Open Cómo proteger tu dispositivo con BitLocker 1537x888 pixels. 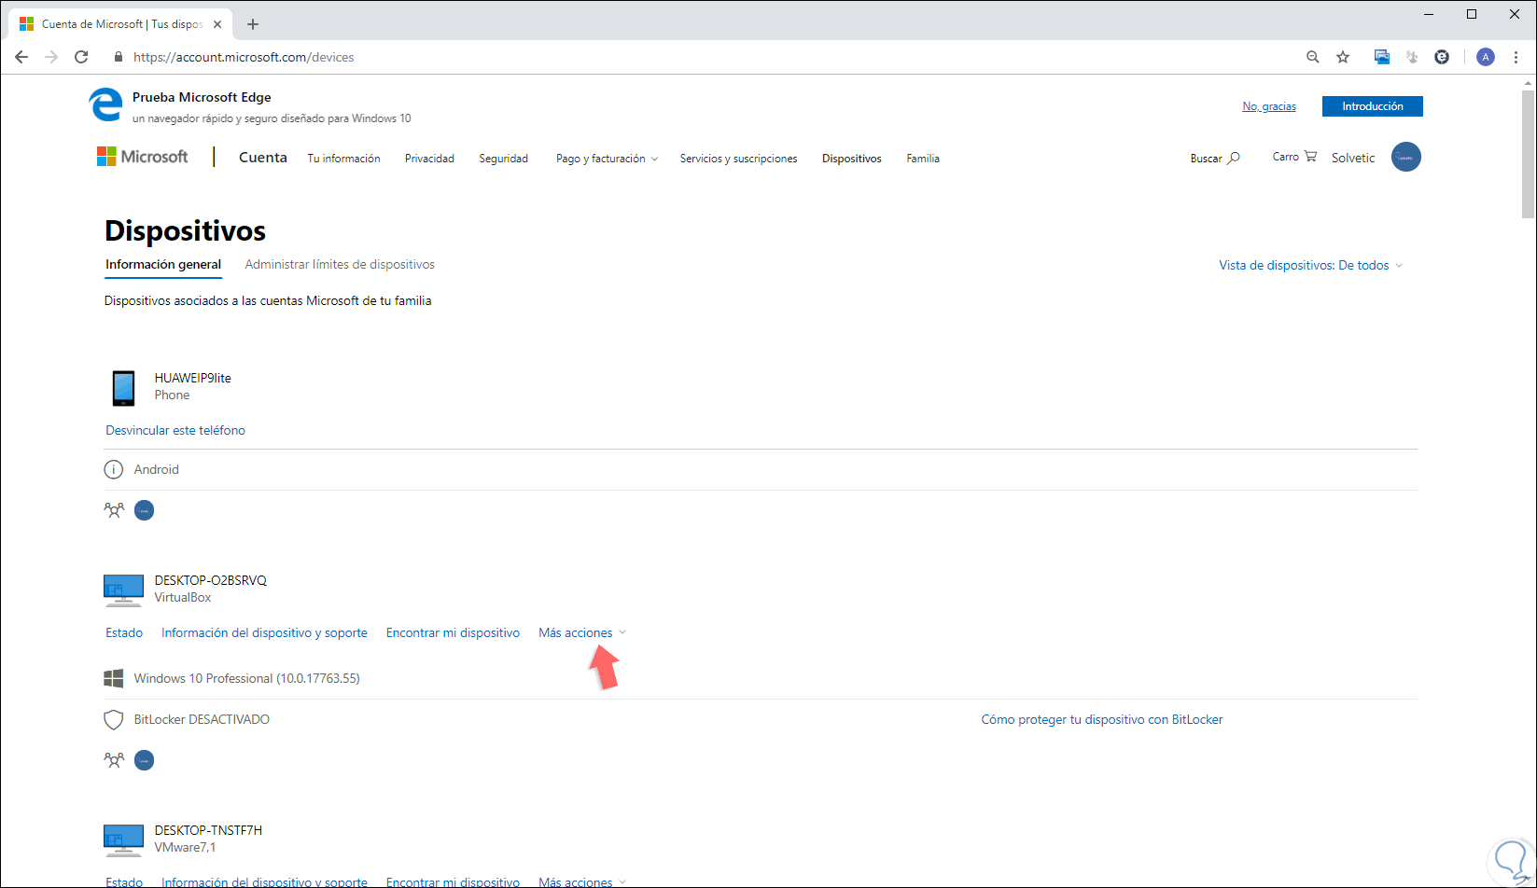1102,719
